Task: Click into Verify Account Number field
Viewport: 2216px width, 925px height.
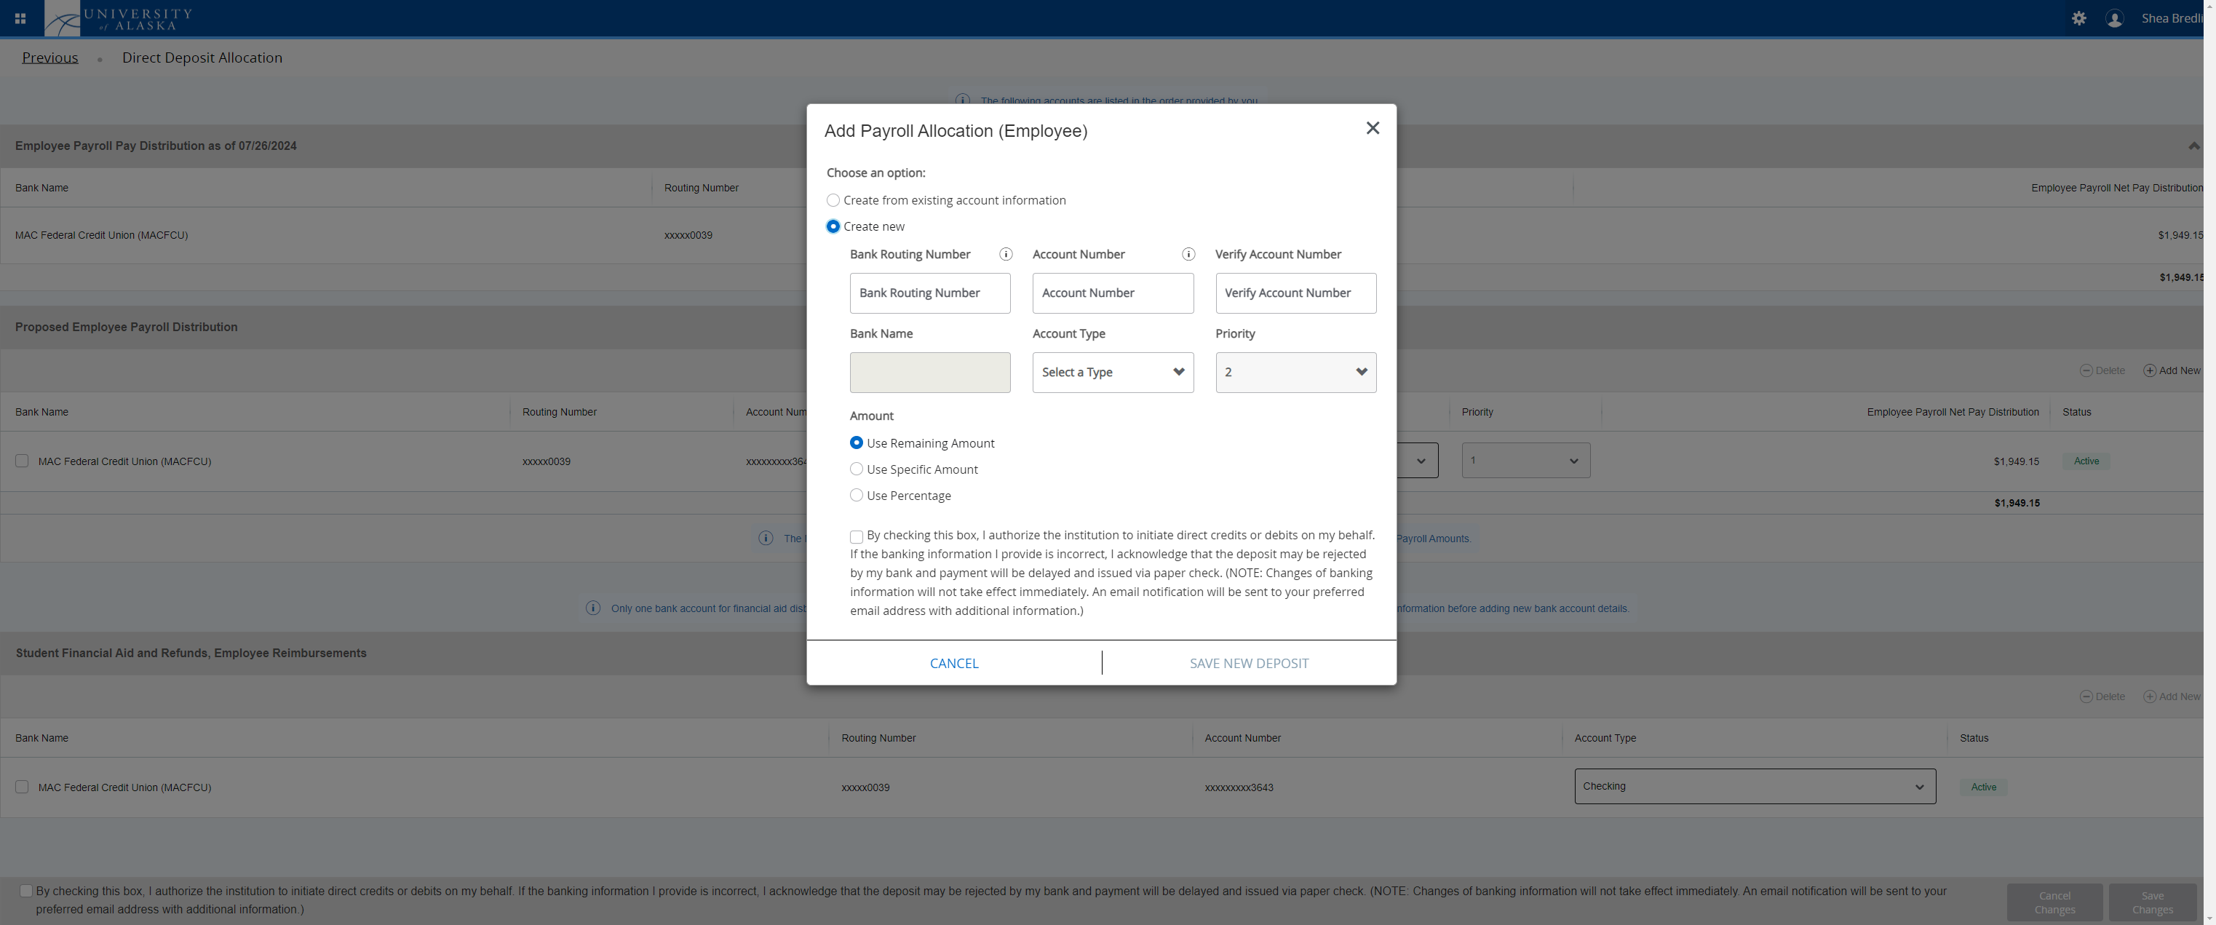Action: (1295, 293)
